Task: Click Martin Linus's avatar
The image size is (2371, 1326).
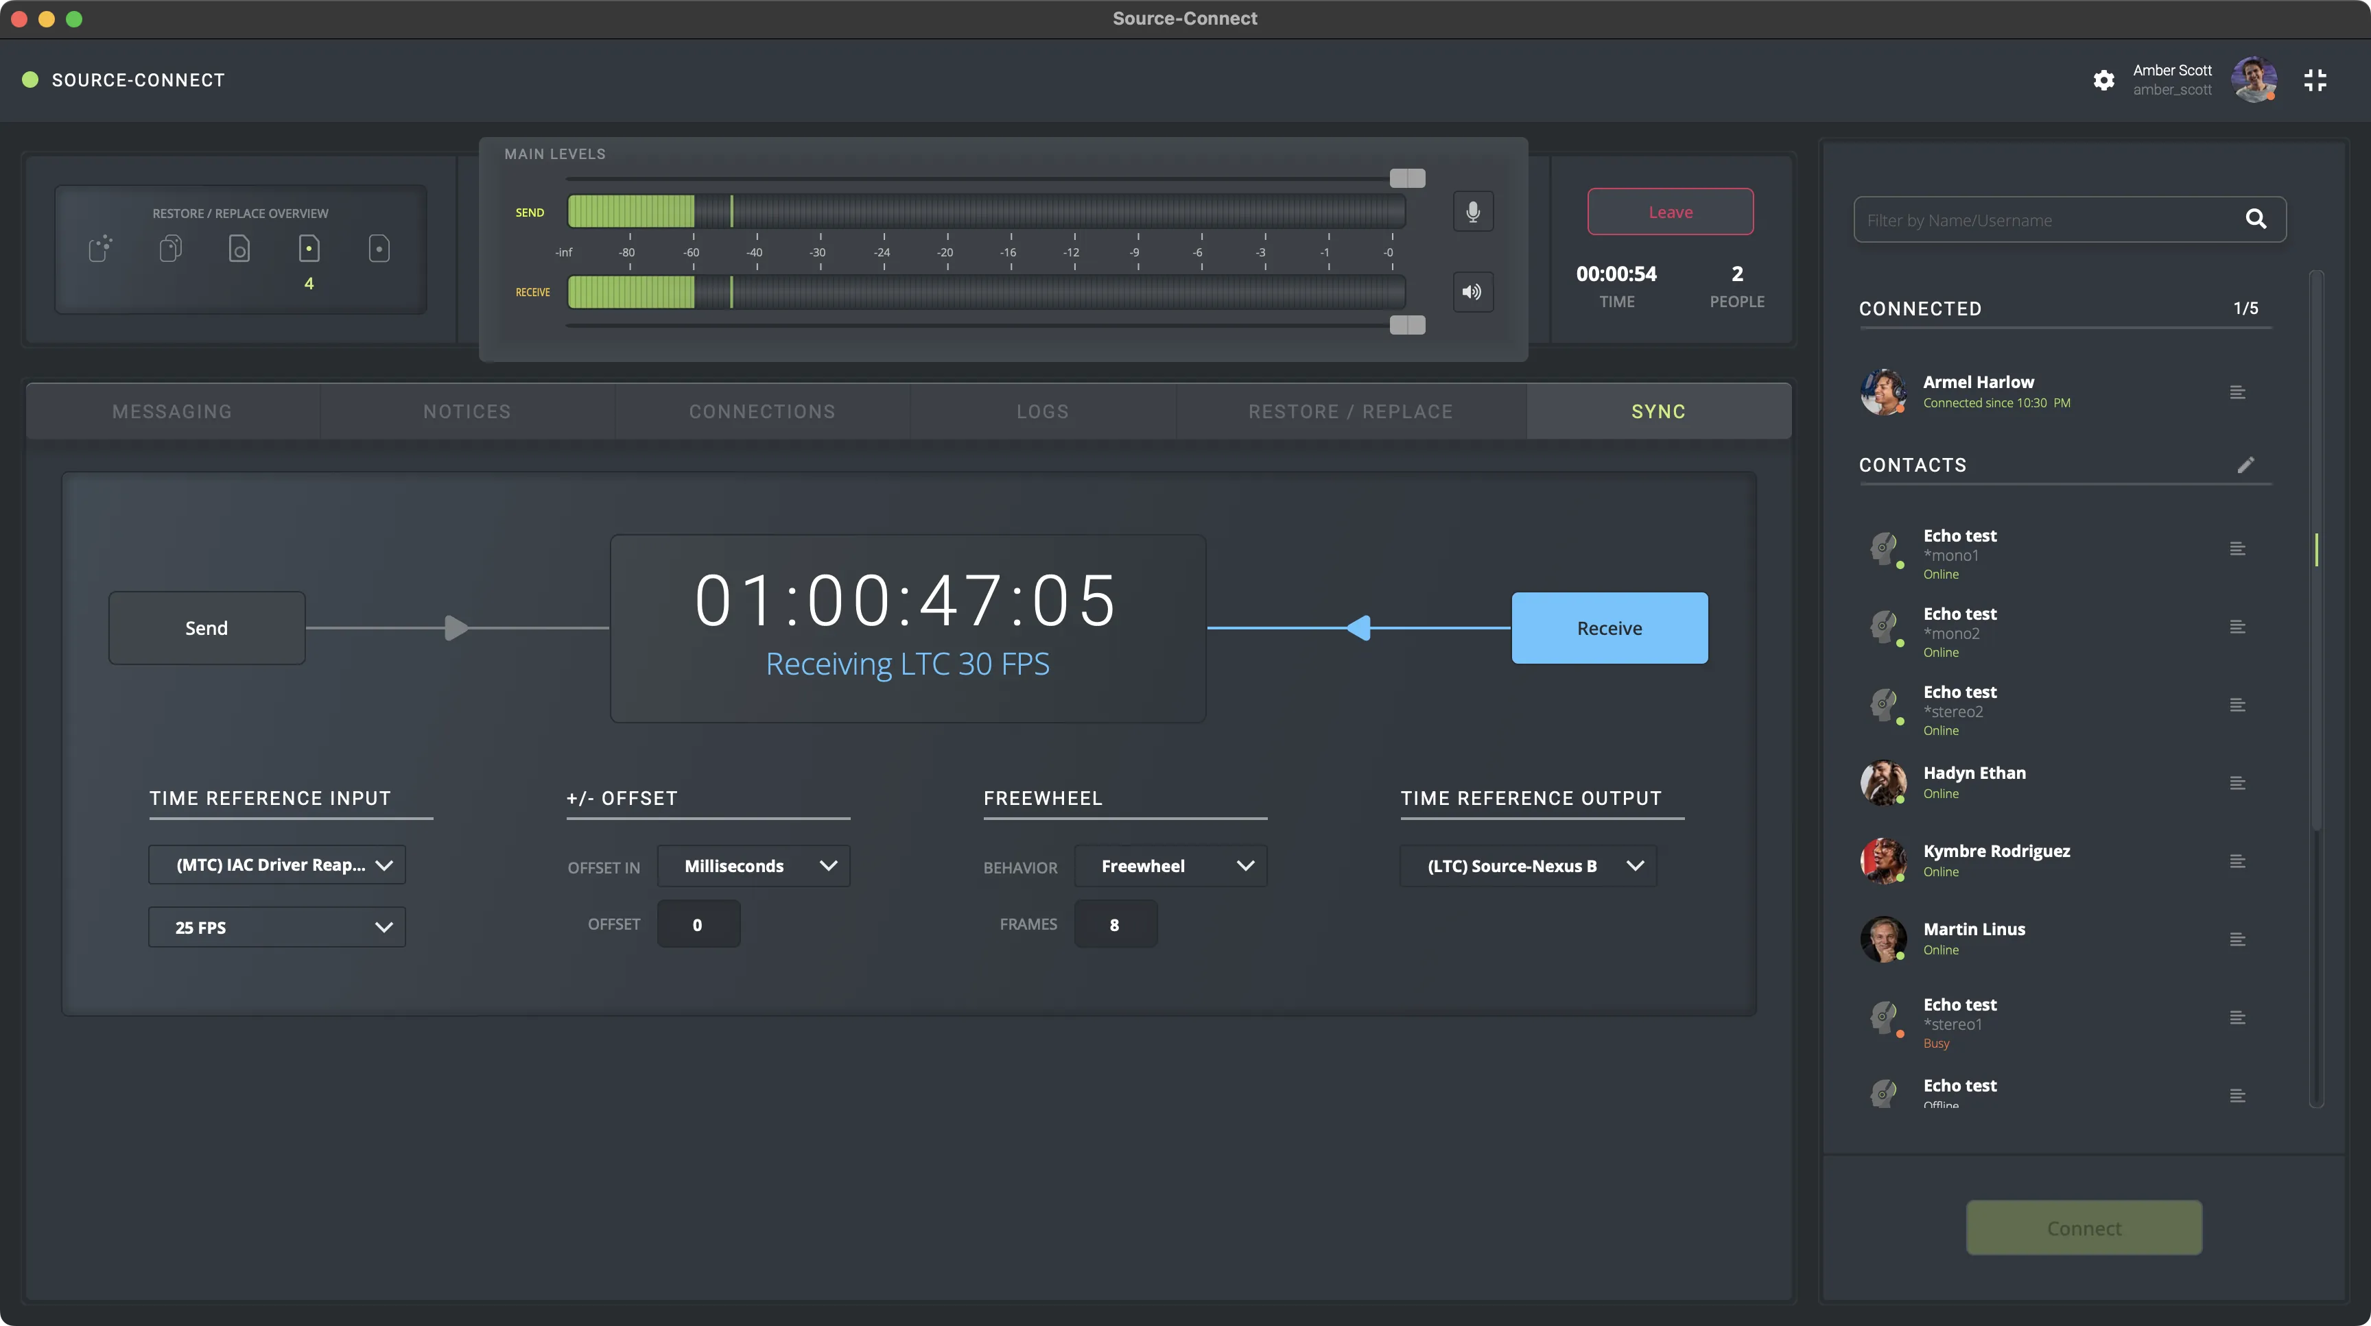Action: pos(1883,940)
